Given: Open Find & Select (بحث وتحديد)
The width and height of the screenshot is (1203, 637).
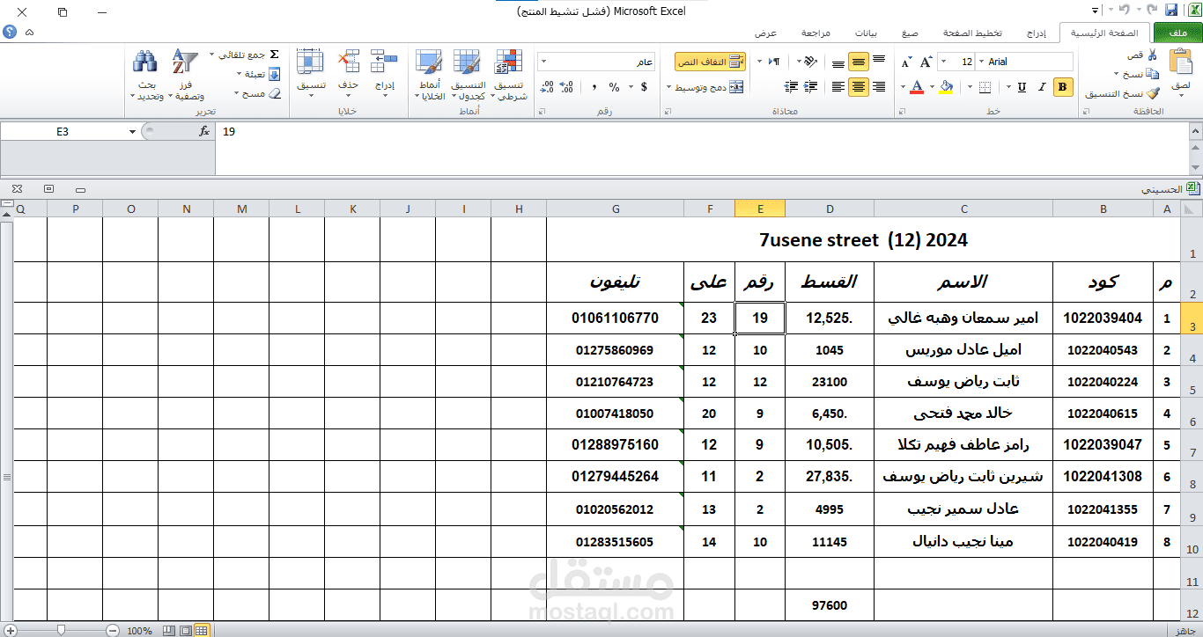Looking at the screenshot, I should (x=145, y=75).
